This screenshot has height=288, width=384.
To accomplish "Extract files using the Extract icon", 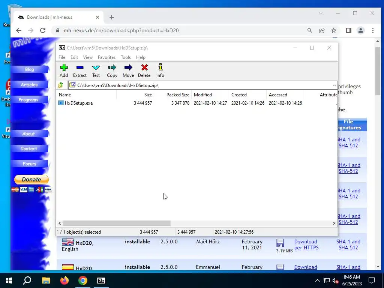I will pos(80,67).
